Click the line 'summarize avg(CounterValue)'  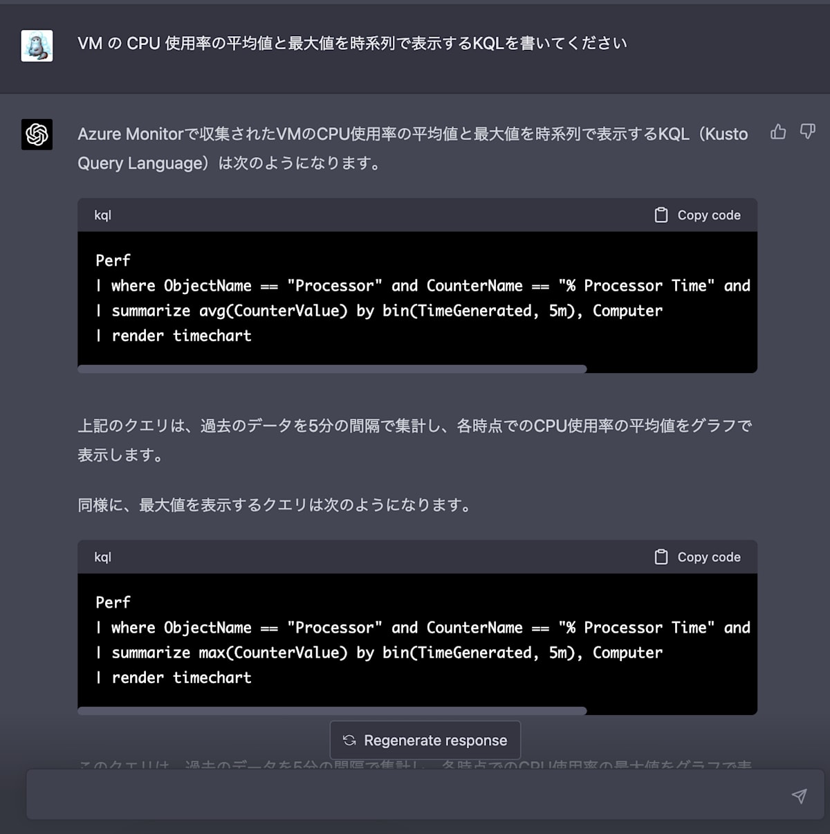pyautogui.click(x=379, y=311)
